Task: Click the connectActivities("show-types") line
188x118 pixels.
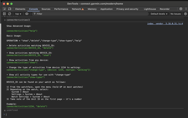Action: click(x=26, y=77)
